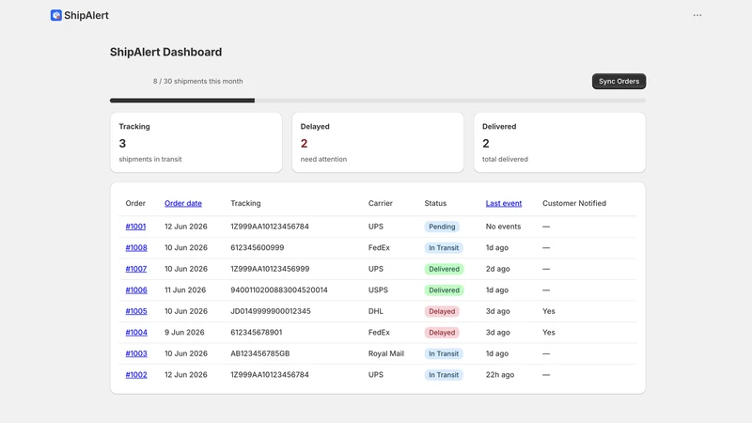Open order #1008
The height and width of the screenshot is (423, 752).
(x=136, y=247)
